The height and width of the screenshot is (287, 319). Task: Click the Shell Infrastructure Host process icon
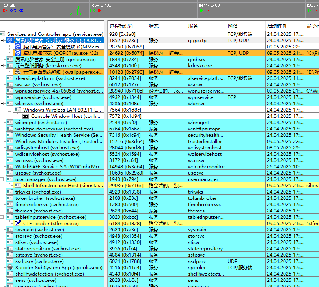point(18,186)
